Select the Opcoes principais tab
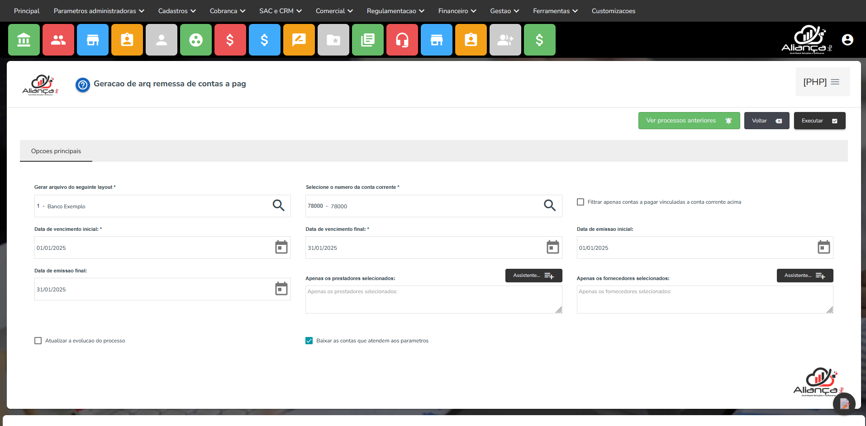The image size is (866, 426). coord(56,151)
